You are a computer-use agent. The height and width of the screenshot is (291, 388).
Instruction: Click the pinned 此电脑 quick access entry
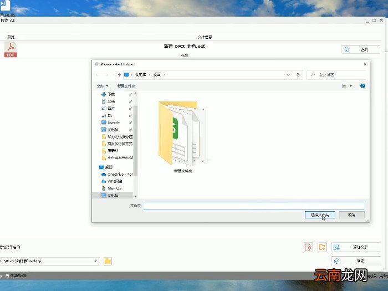coord(113,130)
